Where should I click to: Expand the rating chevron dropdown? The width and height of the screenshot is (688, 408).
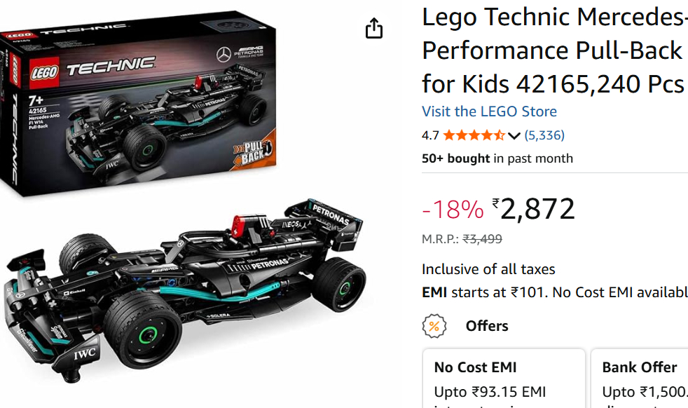click(x=514, y=135)
